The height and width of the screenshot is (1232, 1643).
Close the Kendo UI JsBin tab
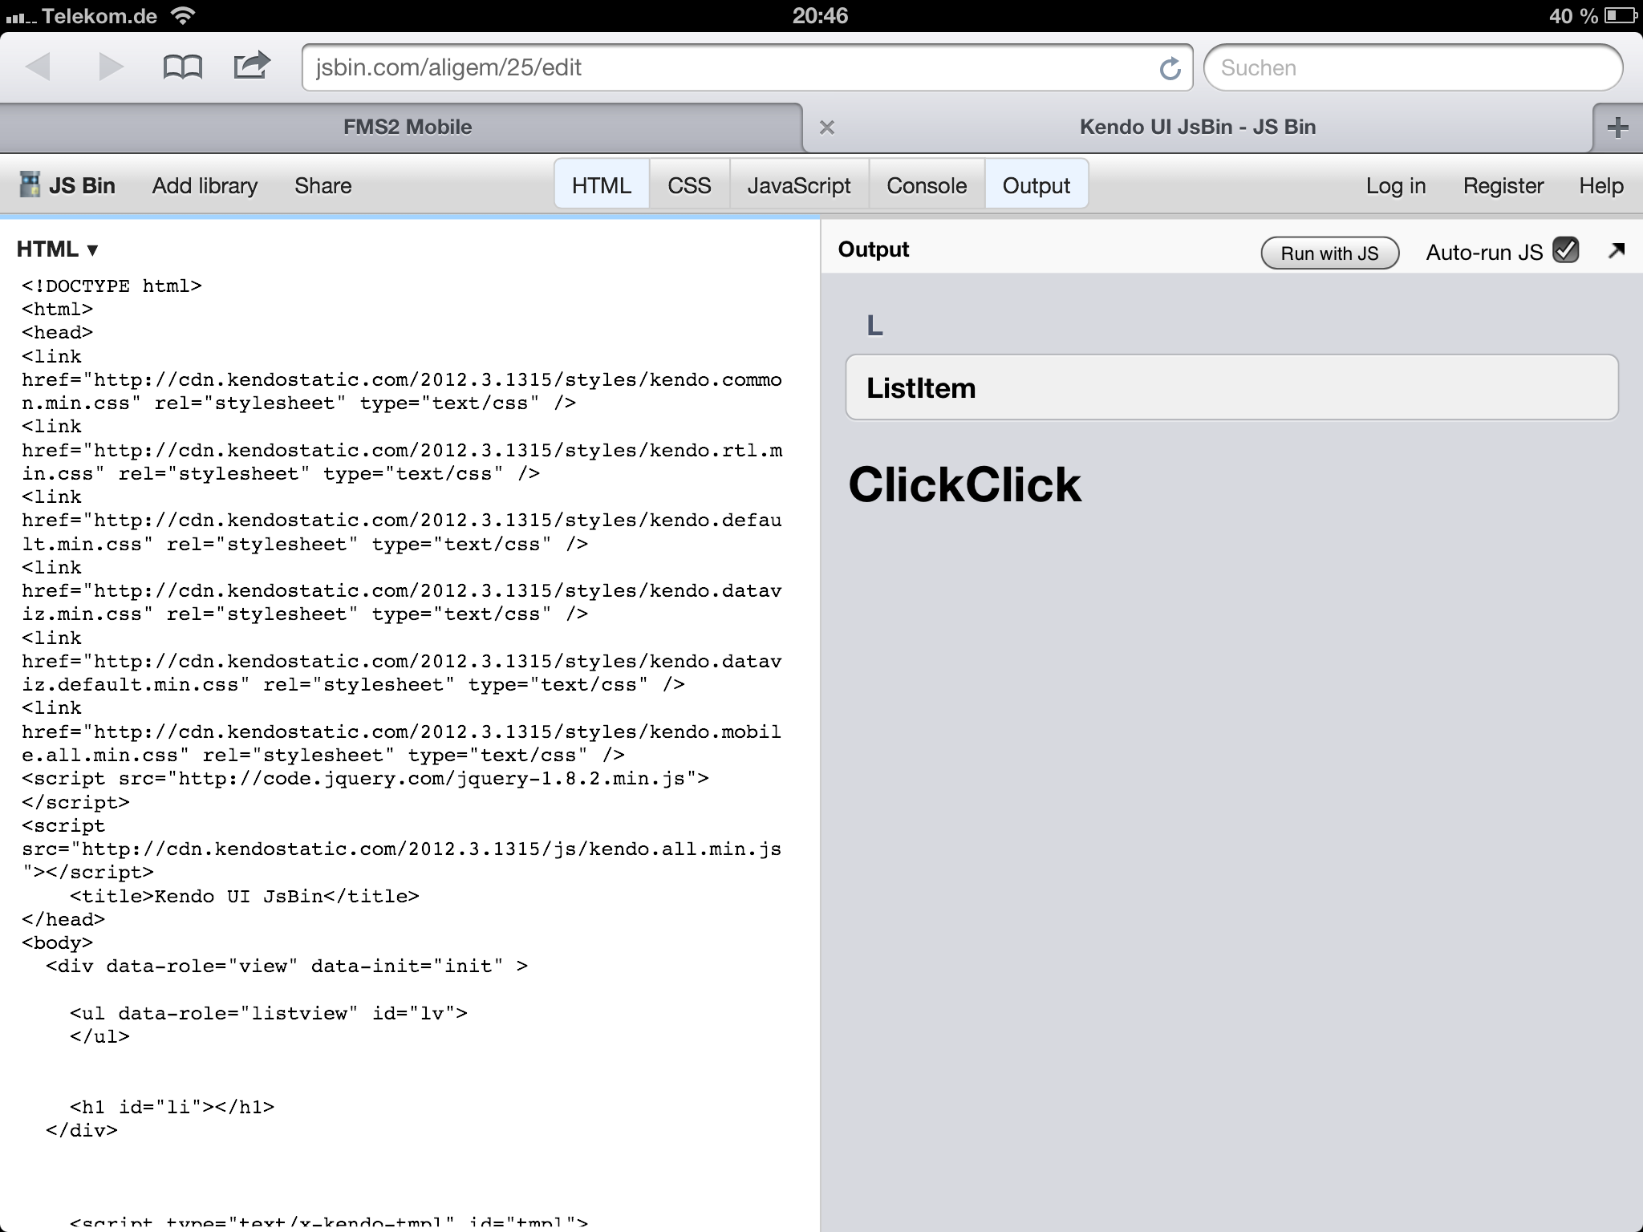pyautogui.click(x=827, y=128)
